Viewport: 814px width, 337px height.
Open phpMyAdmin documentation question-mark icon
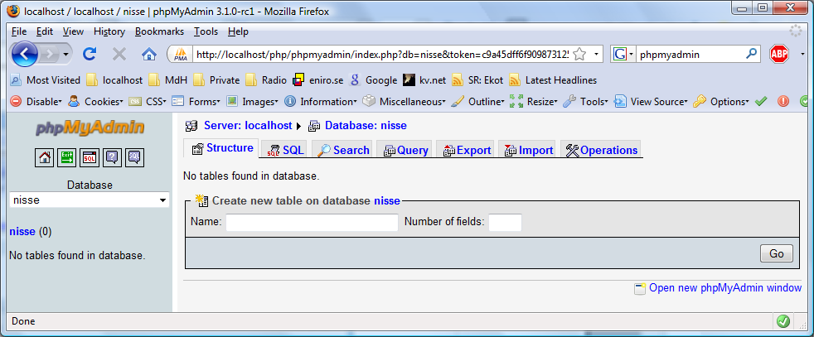(112, 157)
